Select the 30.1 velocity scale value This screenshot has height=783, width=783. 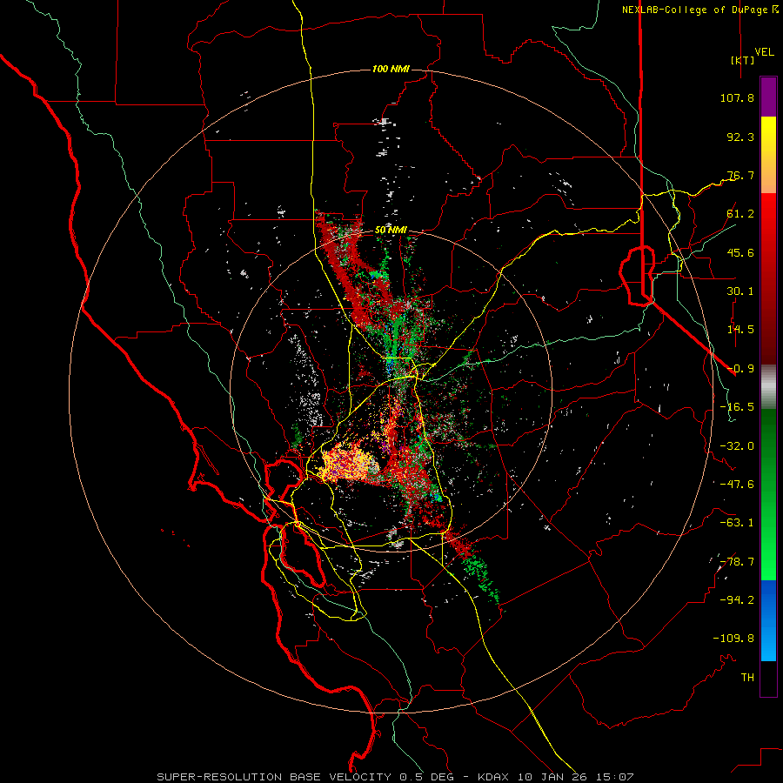coord(740,291)
